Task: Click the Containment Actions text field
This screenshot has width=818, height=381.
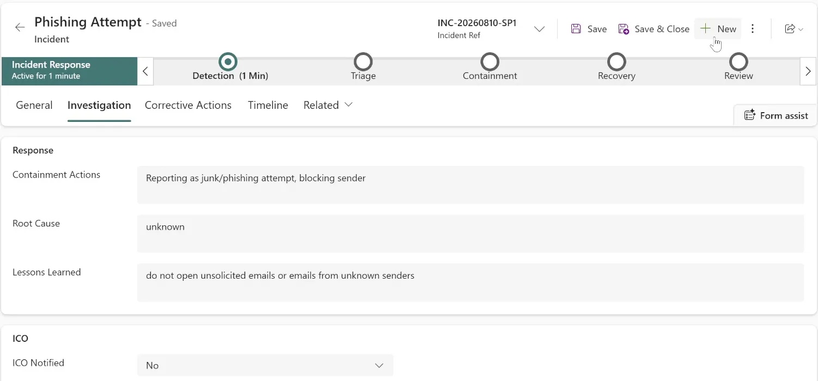Action: [x=471, y=185]
